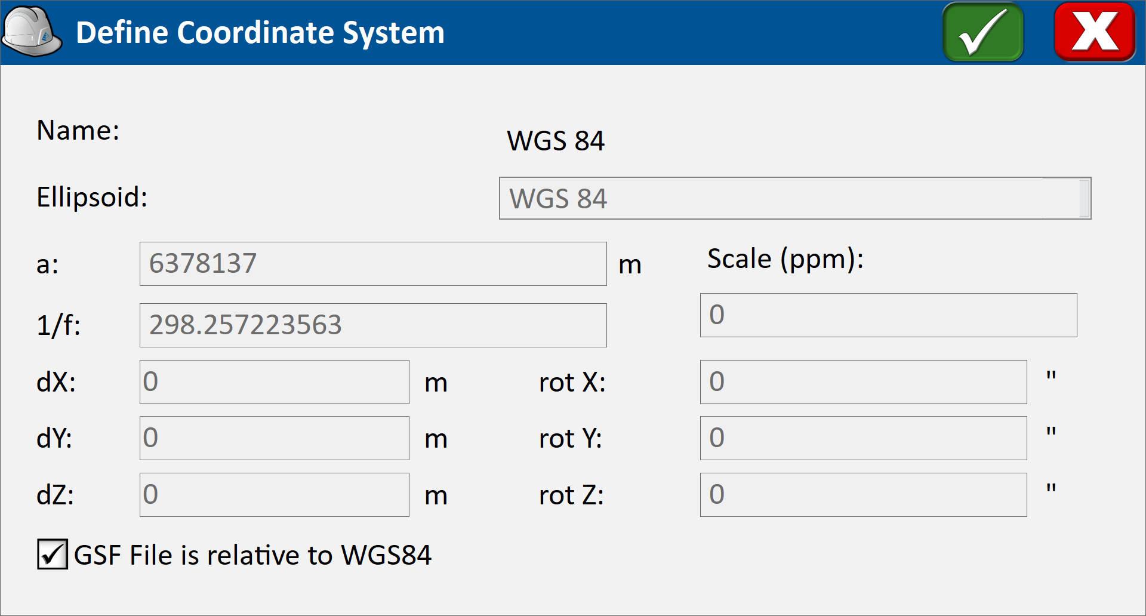1146x616 pixels.
Task: Click the dZ: label
Action: pyautogui.click(x=55, y=495)
